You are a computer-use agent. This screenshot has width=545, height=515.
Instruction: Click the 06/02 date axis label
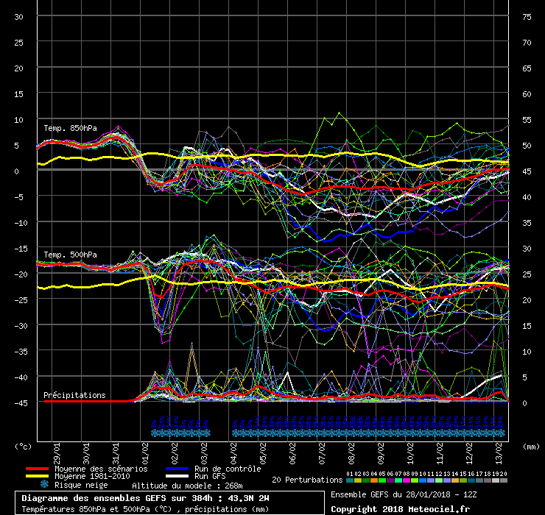[x=292, y=453]
